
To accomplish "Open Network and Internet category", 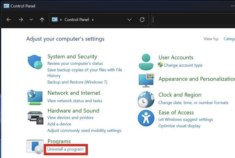I will pyautogui.click(x=74, y=93).
